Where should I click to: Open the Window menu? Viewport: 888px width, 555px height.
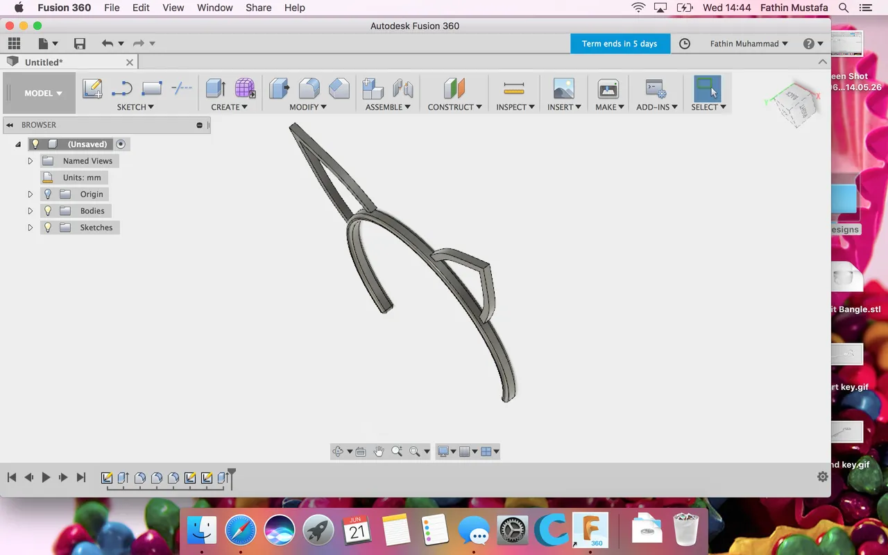[215, 8]
